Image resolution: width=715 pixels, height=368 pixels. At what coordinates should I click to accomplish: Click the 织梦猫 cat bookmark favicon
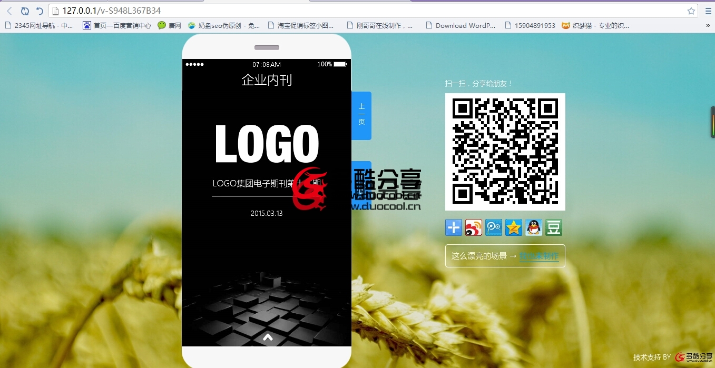[x=566, y=25]
